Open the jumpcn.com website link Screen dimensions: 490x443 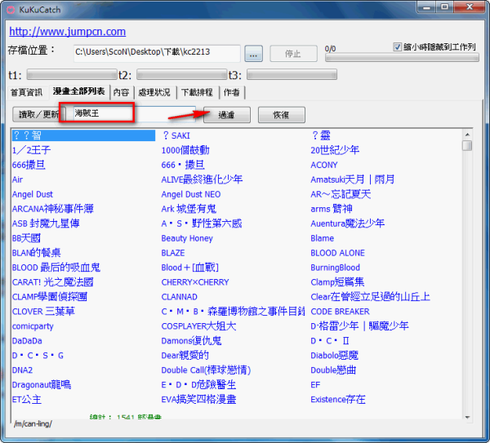pos(68,32)
